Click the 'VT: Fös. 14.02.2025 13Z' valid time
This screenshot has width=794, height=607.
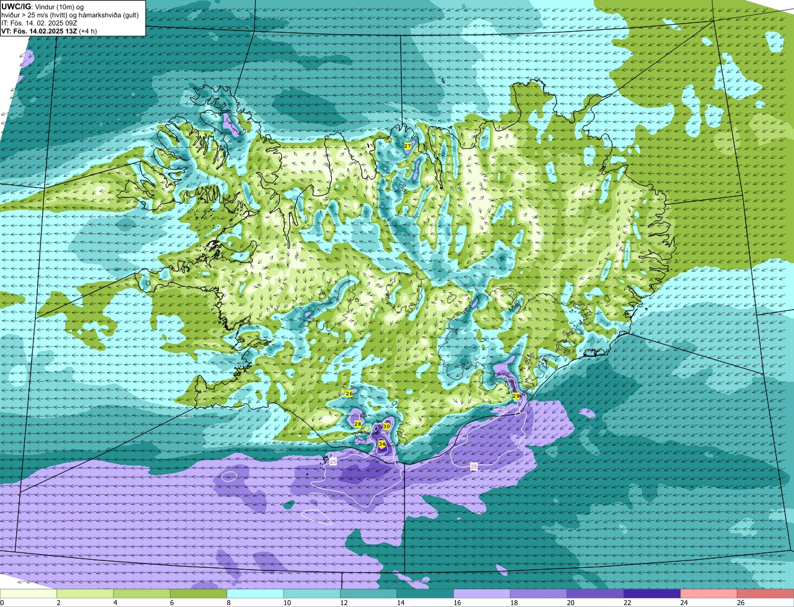coord(39,30)
